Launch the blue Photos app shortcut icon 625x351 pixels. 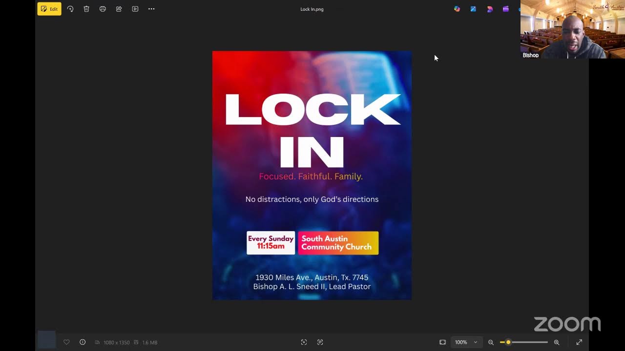point(473,9)
